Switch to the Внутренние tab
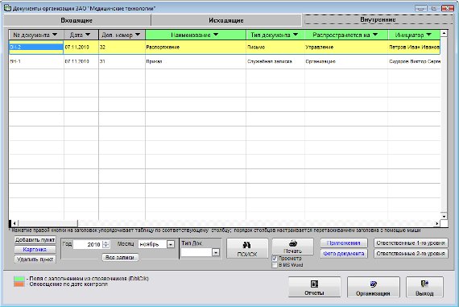Image resolution: width=459 pixels, height=307 pixels. point(378,19)
